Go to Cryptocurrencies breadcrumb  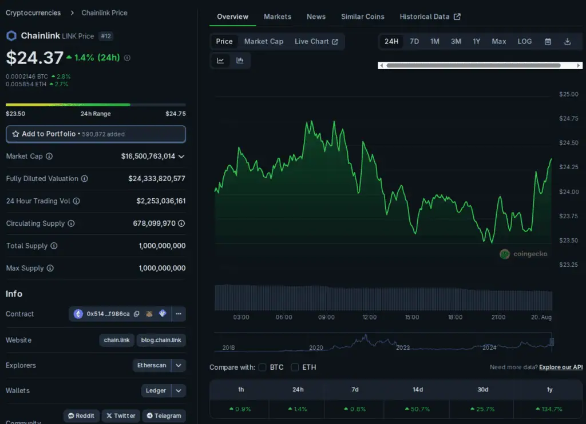(x=33, y=13)
